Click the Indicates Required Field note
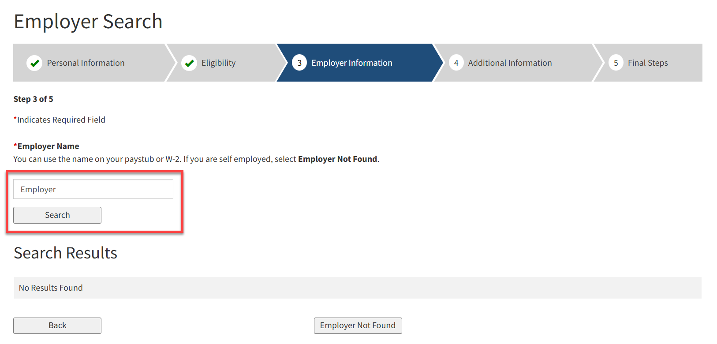This screenshot has width=717, height=344. pos(60,120)
